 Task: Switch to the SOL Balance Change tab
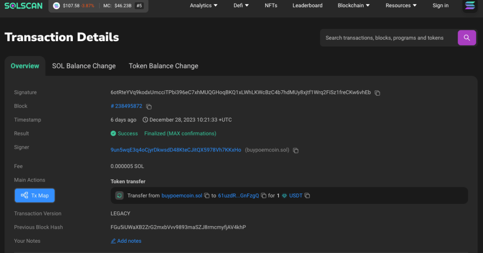(x=84, y=66)
